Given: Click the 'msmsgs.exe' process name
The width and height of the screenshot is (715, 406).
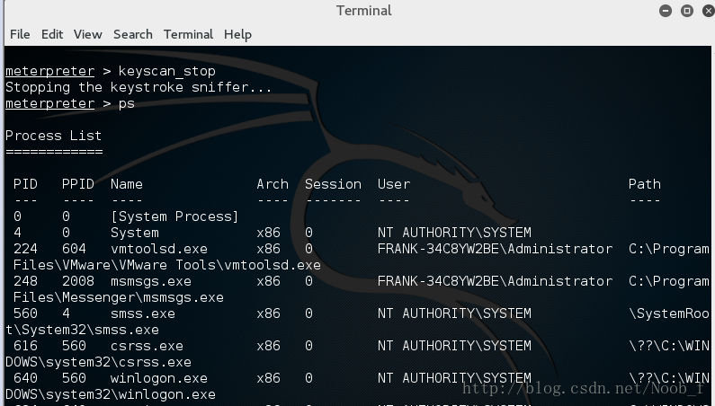Looking at the screenshot, I should pos(150,282).
